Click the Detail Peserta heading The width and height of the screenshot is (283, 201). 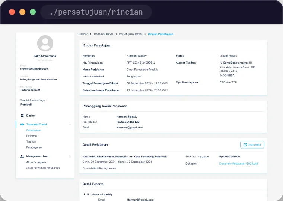coord(93,184)
